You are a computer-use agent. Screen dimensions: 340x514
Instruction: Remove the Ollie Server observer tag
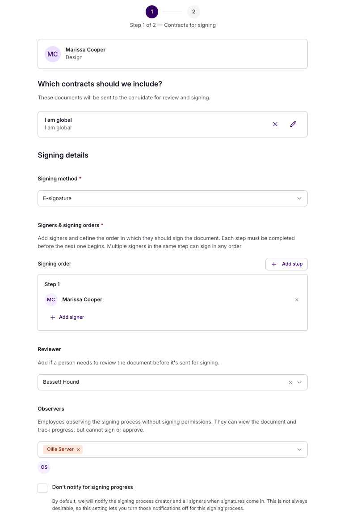point(78,450)
